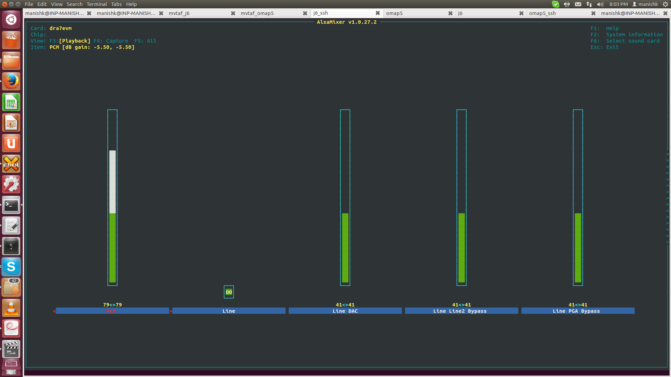Open the sound volume indicator
Viewport: 671px width, 377px height.
600,4
